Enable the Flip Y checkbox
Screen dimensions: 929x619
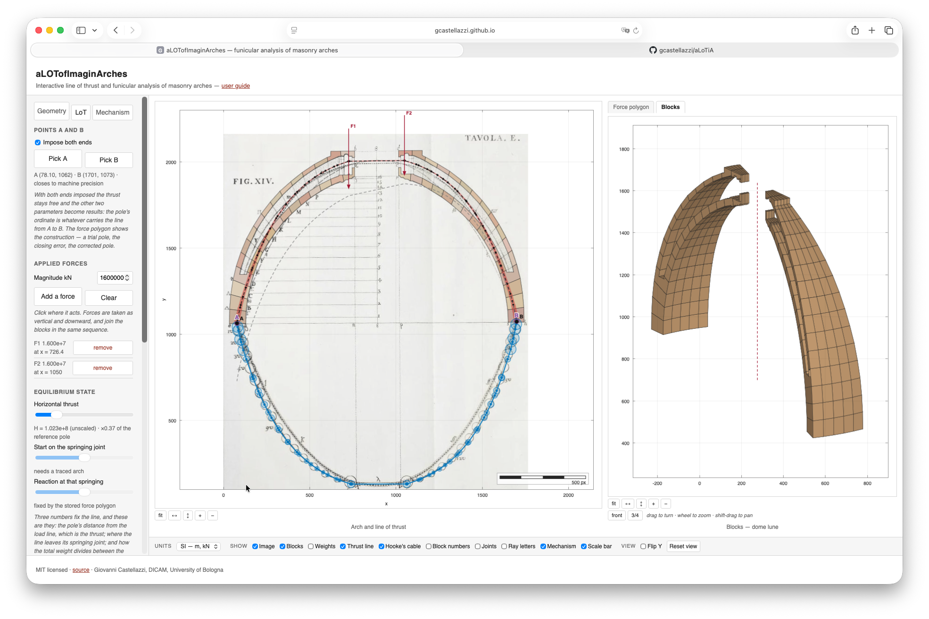pyautogui.click(x=643, y=546)
